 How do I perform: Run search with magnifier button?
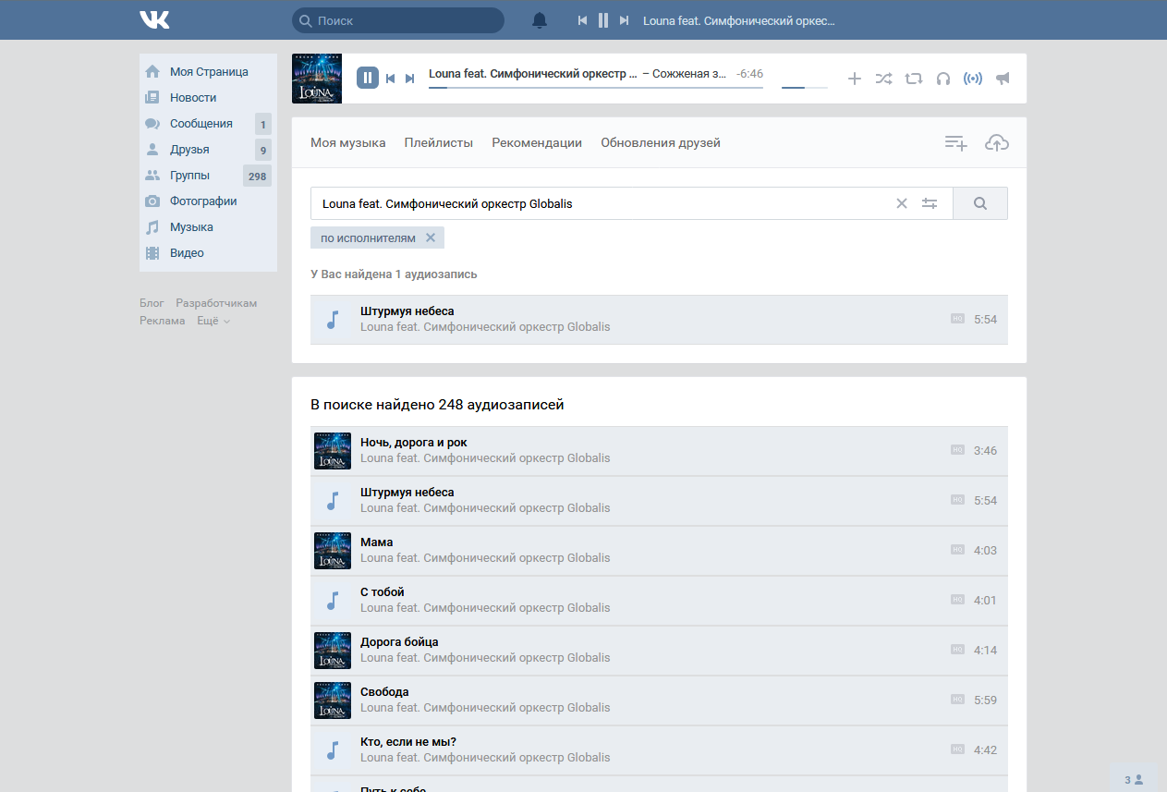(980, 203)
